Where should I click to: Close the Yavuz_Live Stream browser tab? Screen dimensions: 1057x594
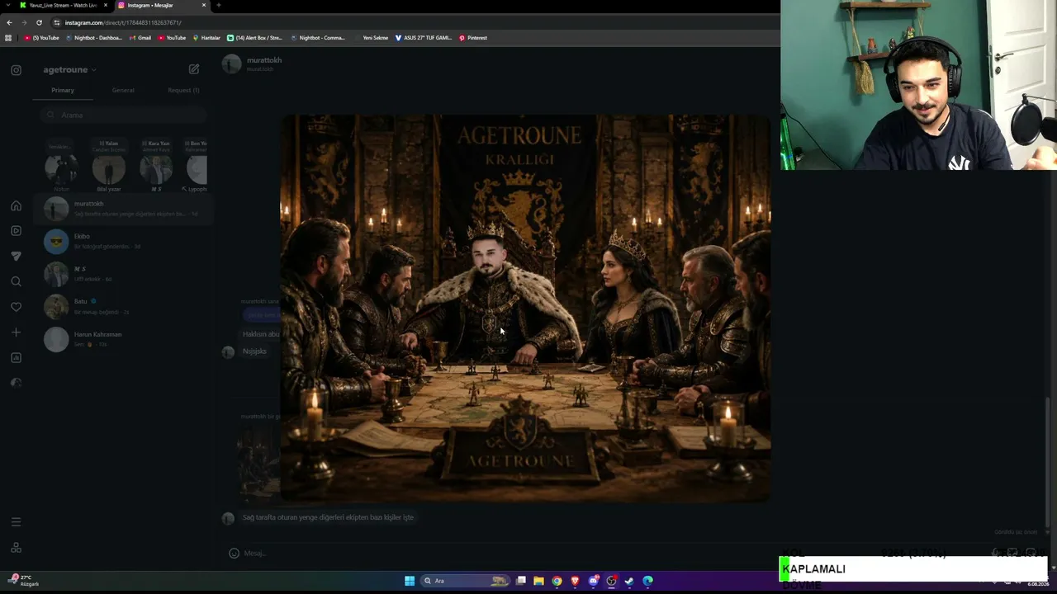(x=106, y=5)
